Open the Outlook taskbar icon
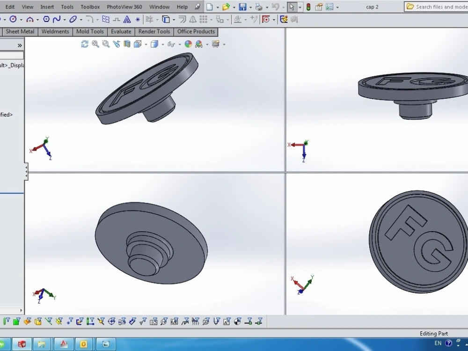The height and width of the screenshot is (351, 468). click(x=84, y=344)
